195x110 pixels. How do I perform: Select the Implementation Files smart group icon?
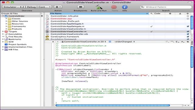click(x=6, y=47)
